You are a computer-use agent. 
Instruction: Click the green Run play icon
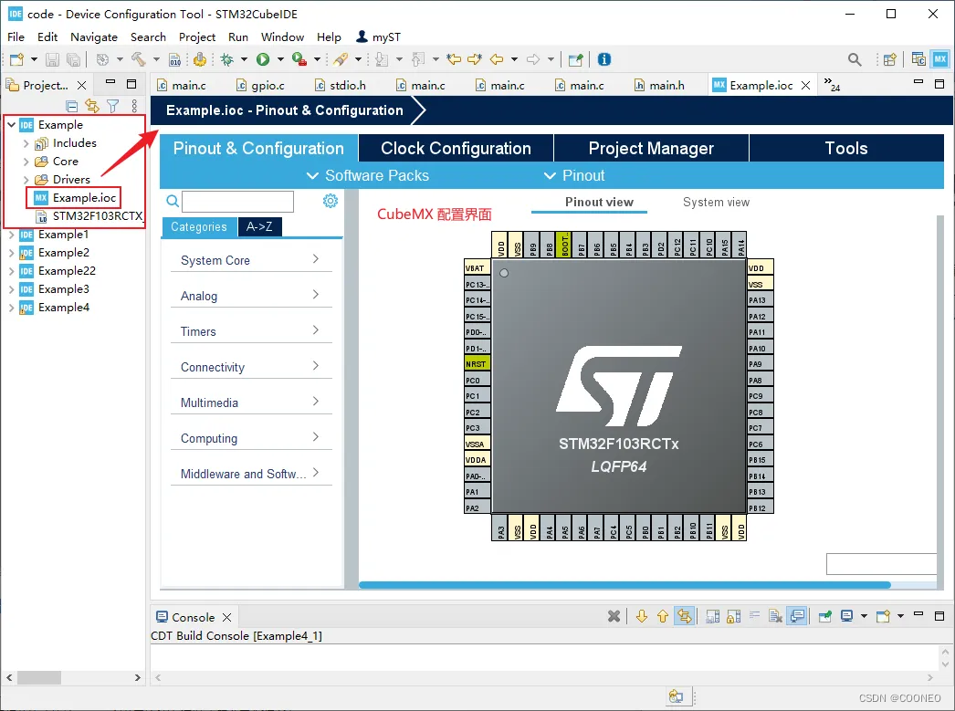[x=263, y=59]
